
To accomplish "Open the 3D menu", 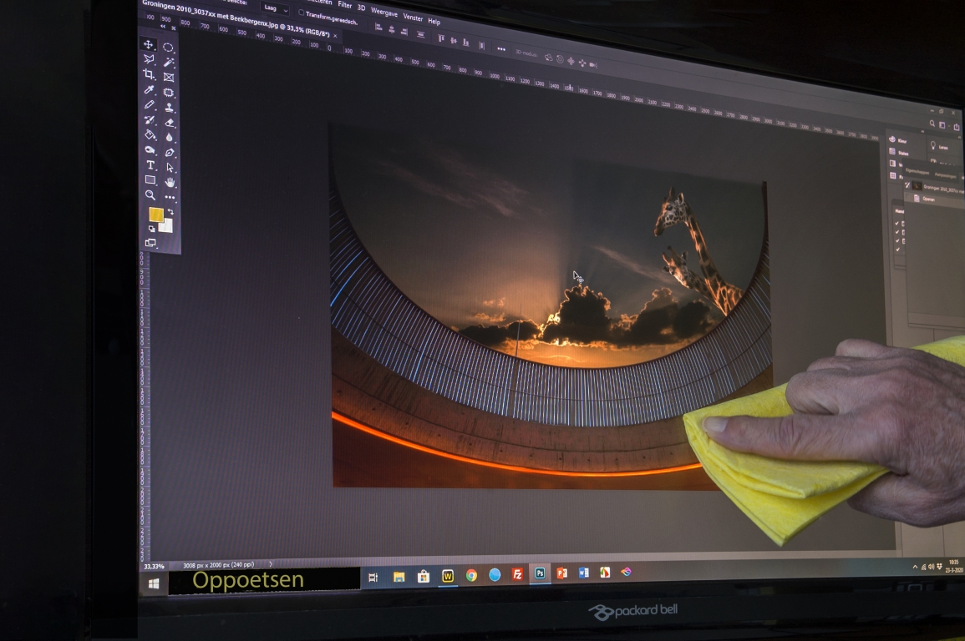I will click(x=361, y=8).
